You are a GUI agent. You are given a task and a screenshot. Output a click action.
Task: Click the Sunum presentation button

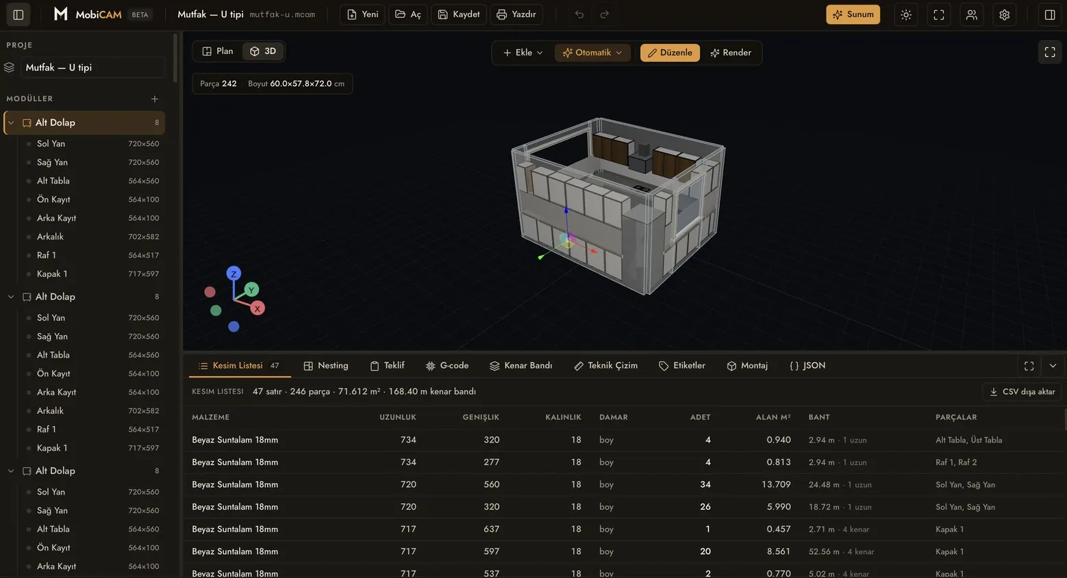click(853, 14)
